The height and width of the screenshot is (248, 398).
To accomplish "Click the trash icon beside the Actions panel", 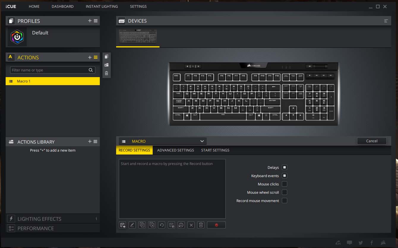I will click(x=107, y=73).
